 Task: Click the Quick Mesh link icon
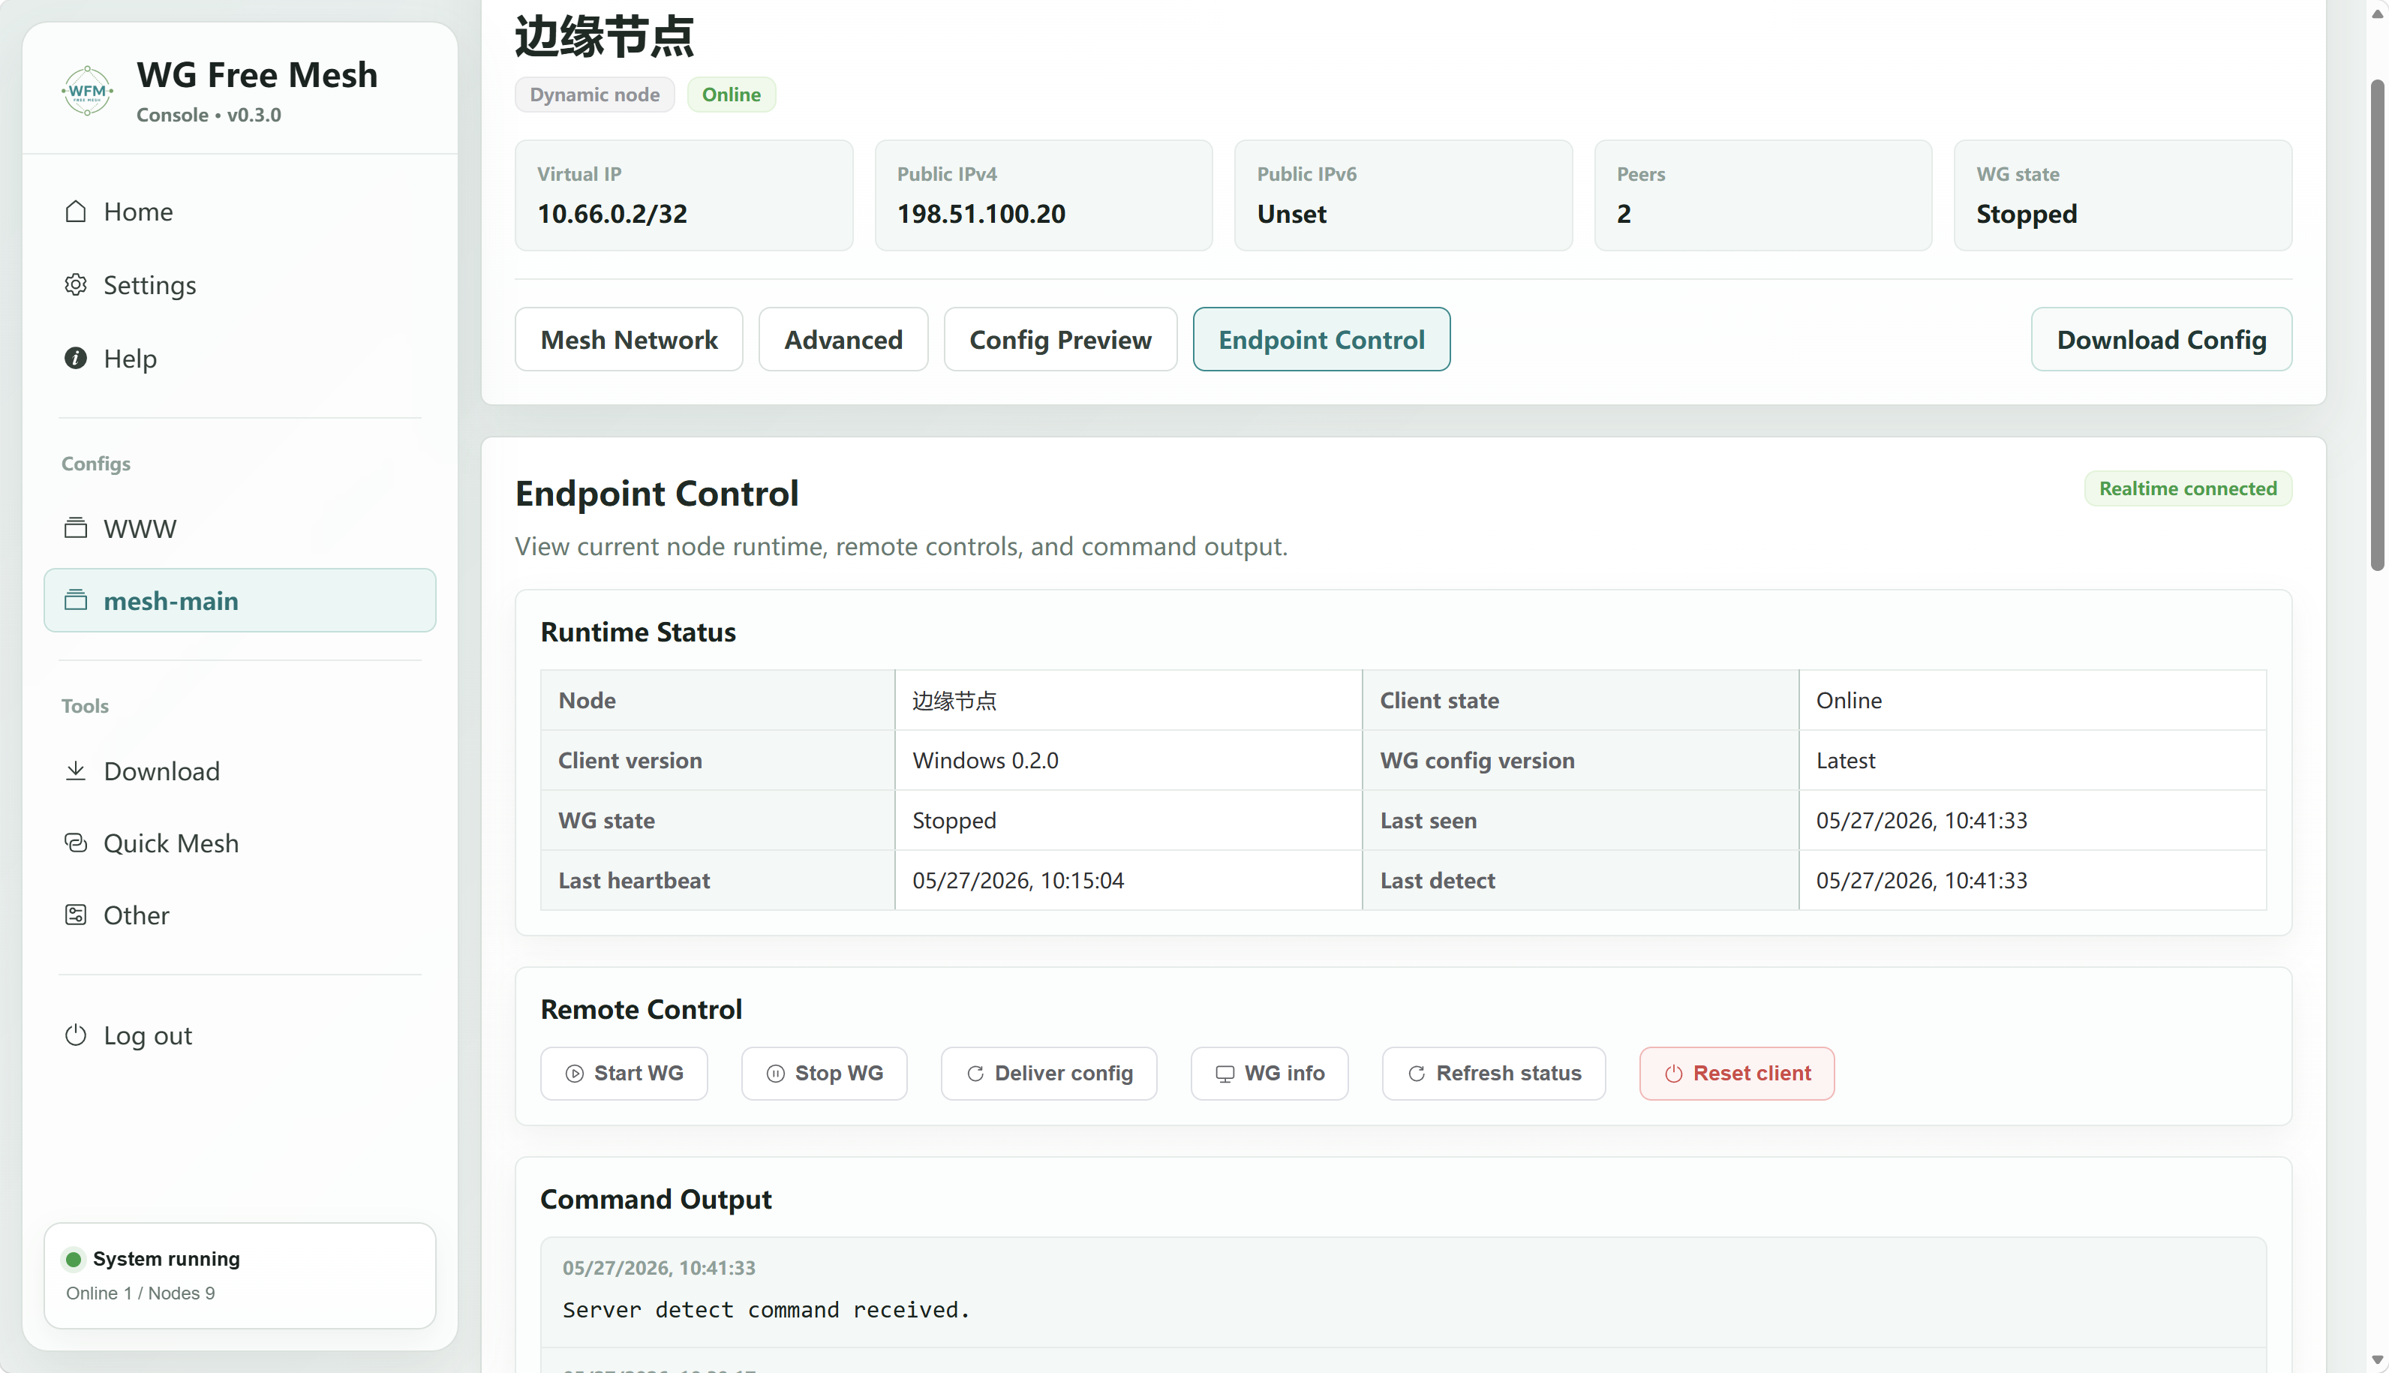[x=76, y=843]
